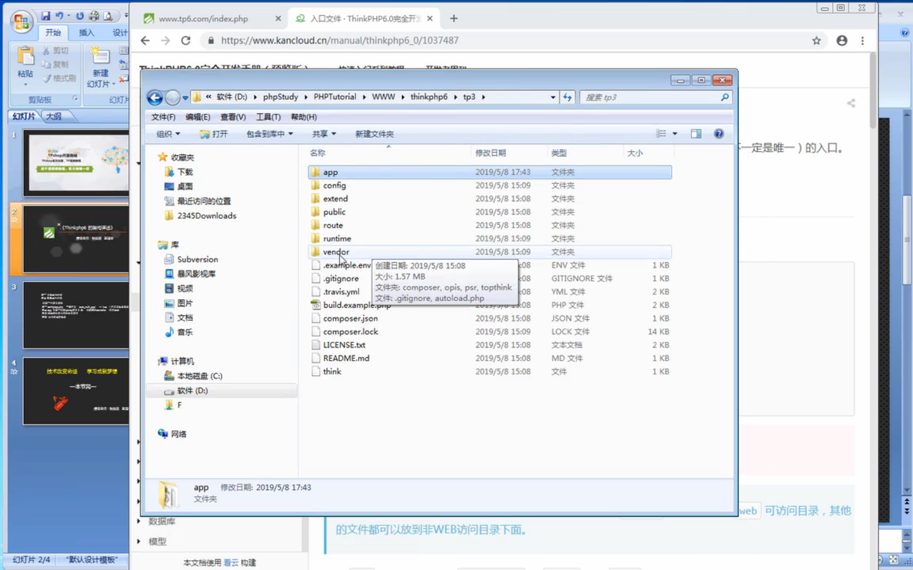The image size is (913, 570).
Task: Open the Edit (编辑) menu
Action: (198, 117)
